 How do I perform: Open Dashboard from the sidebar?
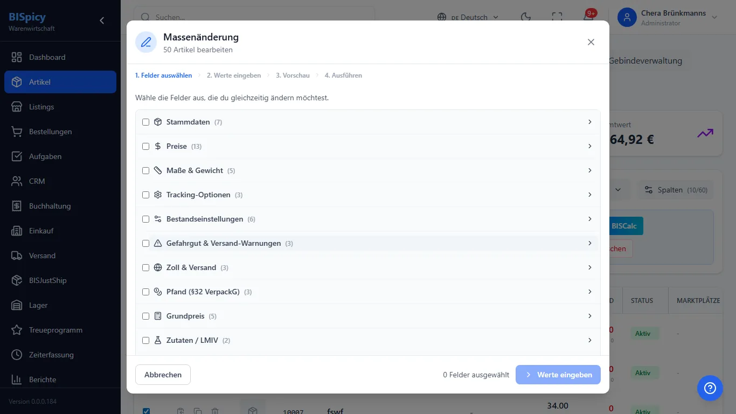[60, 57]
